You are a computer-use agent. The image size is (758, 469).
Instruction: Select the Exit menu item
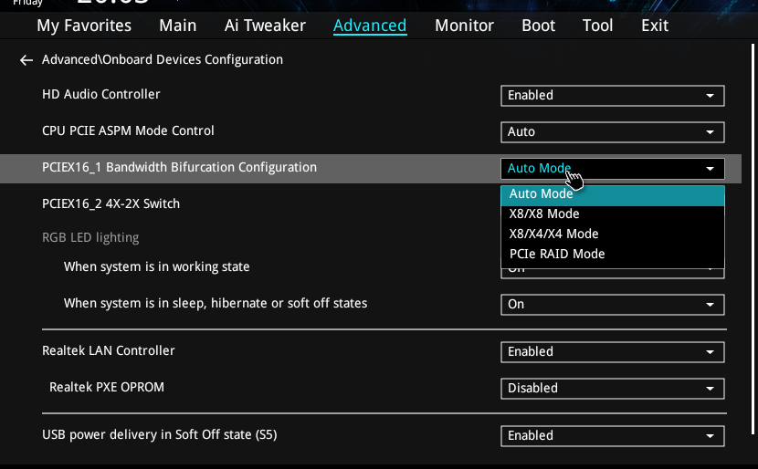click(x=655, y=26)
